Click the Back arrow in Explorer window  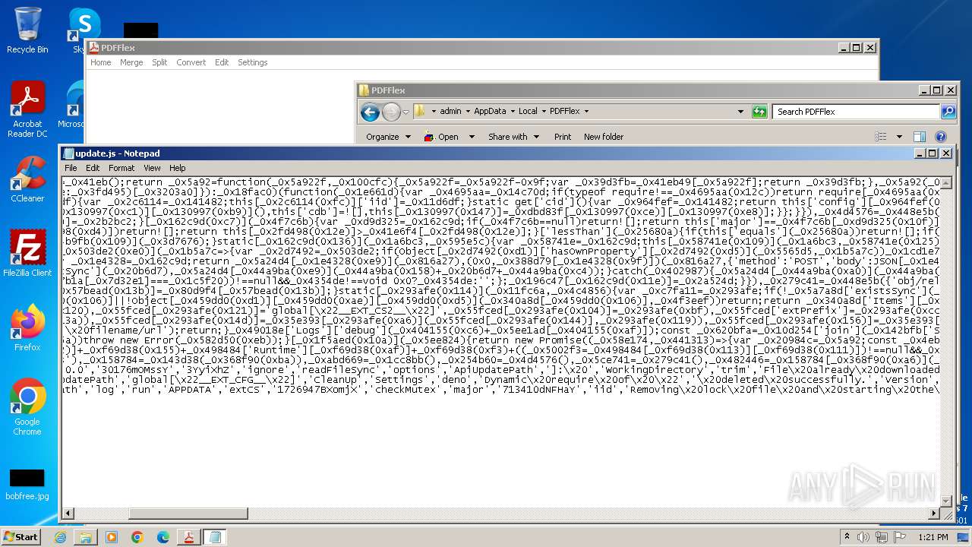pyautogui.click(x=370, y=112)
